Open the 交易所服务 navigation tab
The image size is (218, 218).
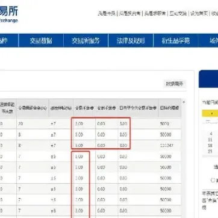point(86,41)
